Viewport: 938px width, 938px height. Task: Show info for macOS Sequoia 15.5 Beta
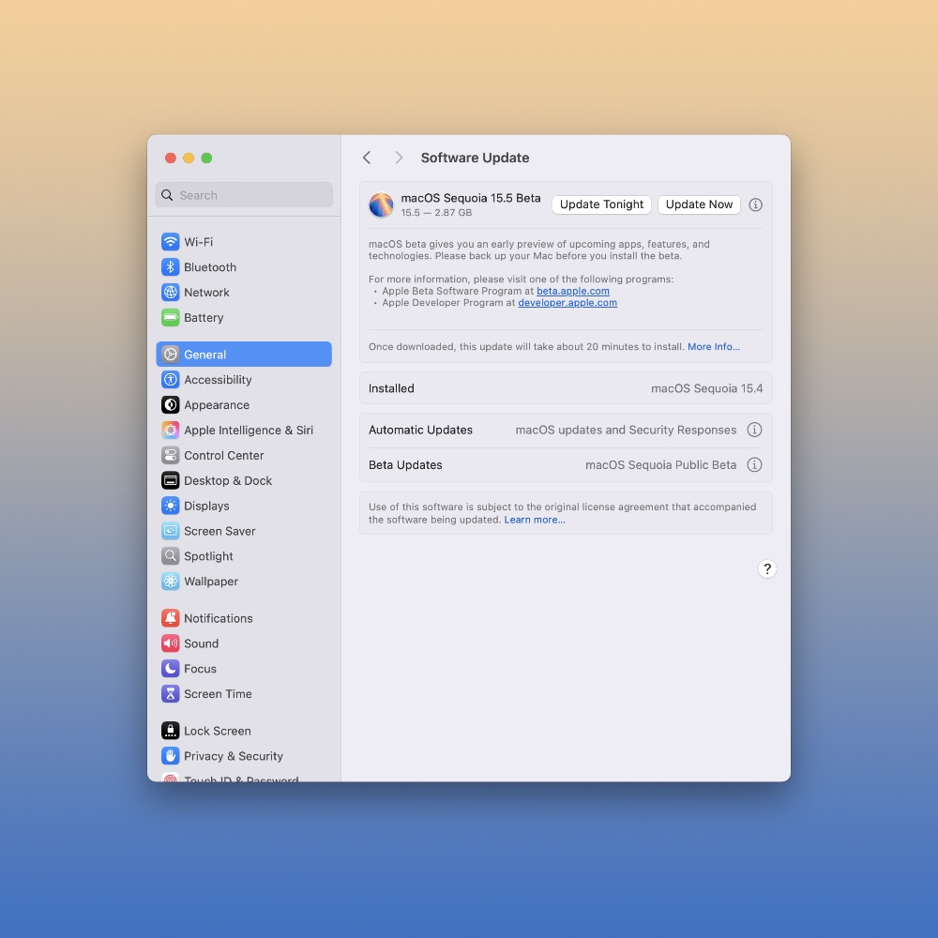pos(756,204)
